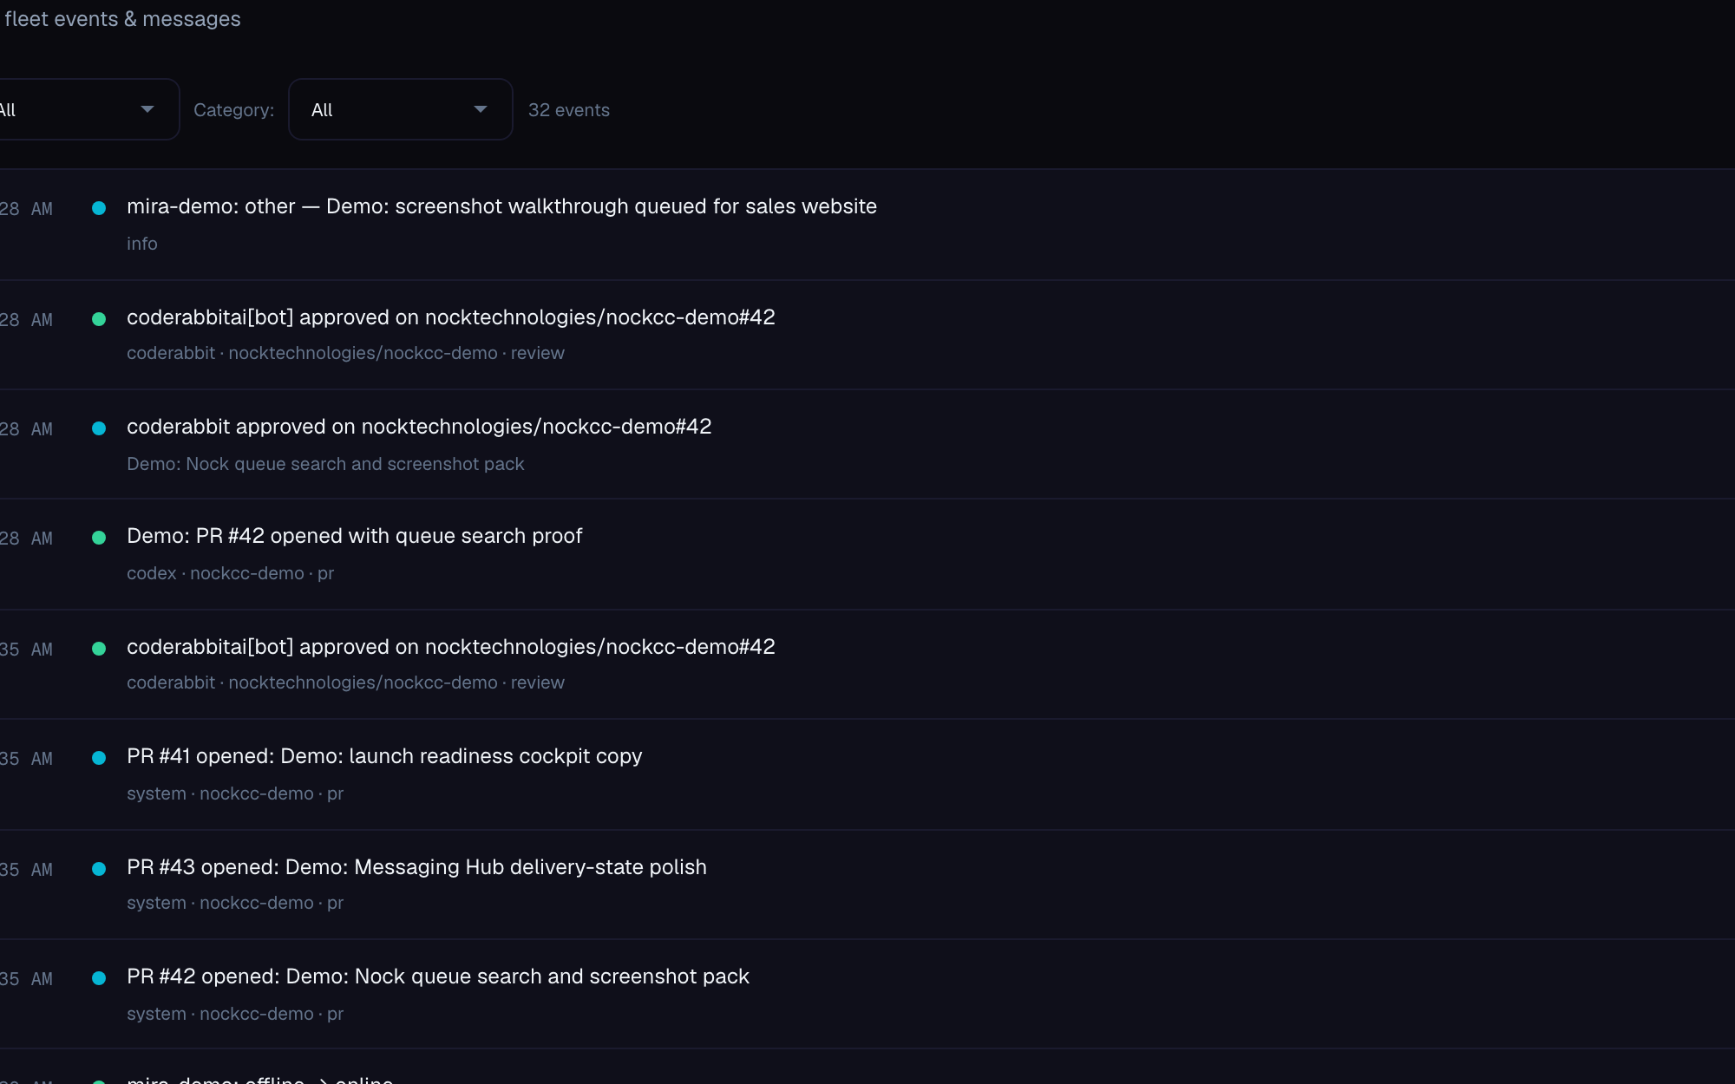Click the green dot beside 'Demo: PR #42 opened'
This screenshot has width=1735, height=1084.
99,538
